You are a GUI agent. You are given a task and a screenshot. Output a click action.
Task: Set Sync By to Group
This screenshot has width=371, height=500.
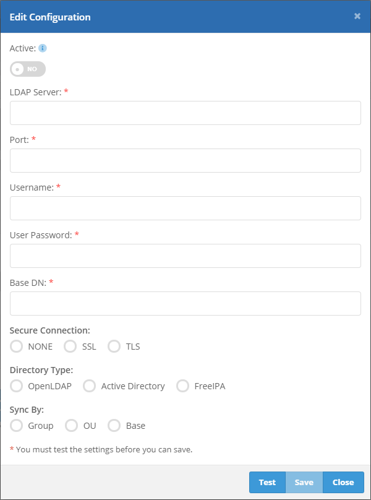coord(17,426)
